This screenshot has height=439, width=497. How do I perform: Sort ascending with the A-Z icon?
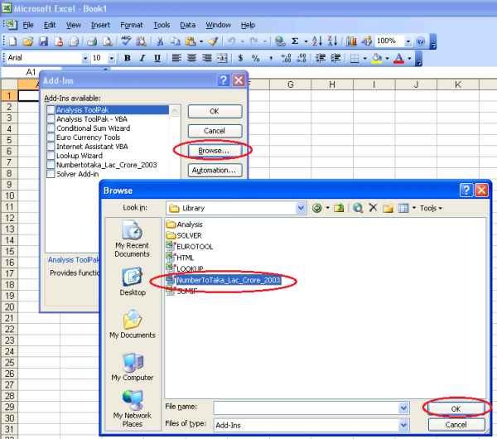pyautogui.click(x=317, y=41)
